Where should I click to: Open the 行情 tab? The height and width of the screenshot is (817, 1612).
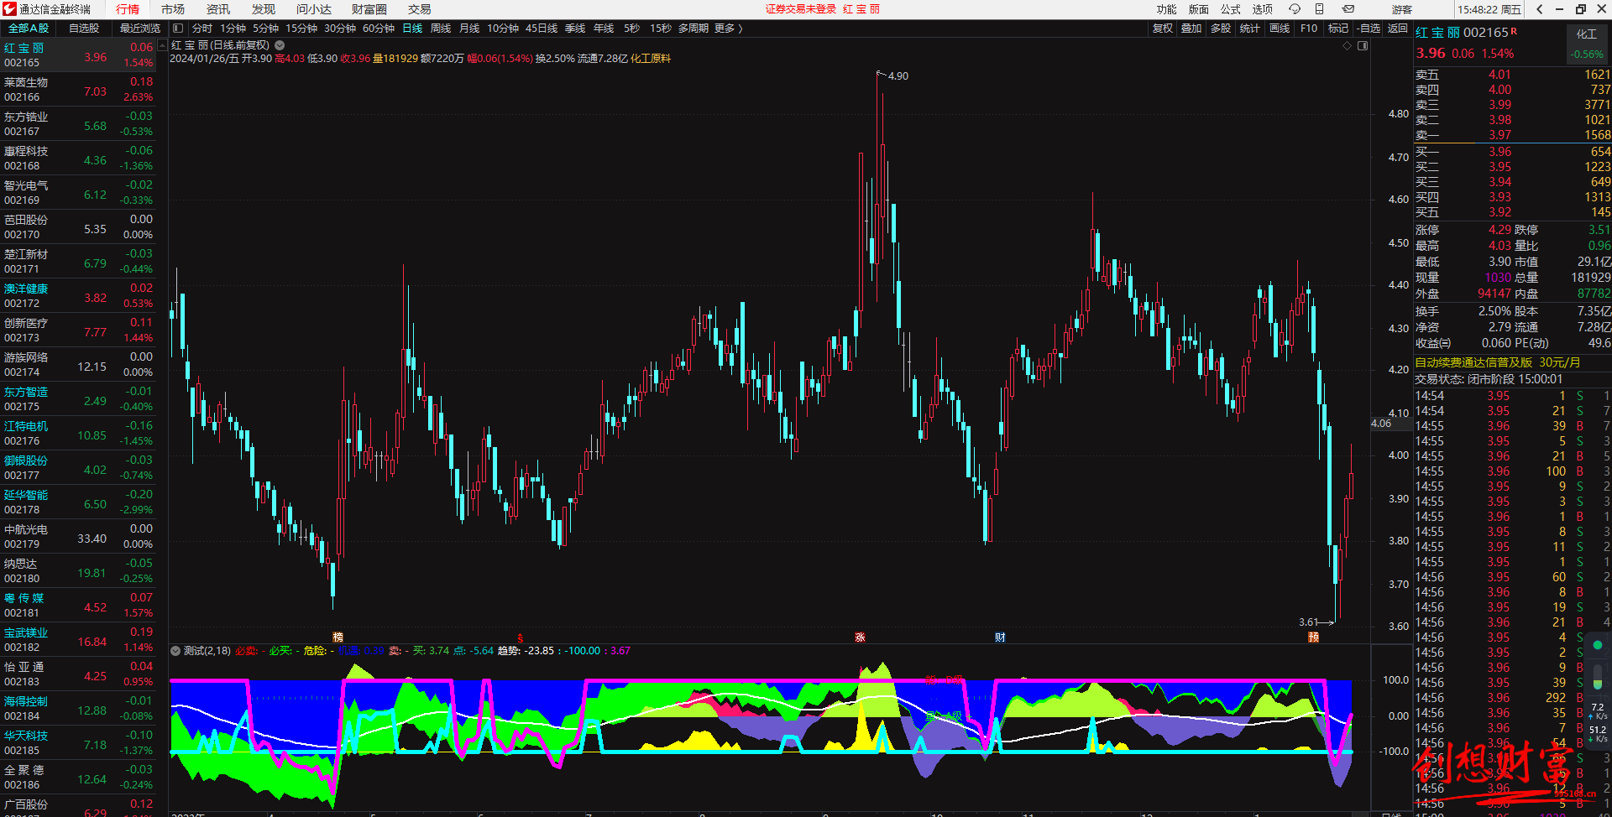(128, 9)
